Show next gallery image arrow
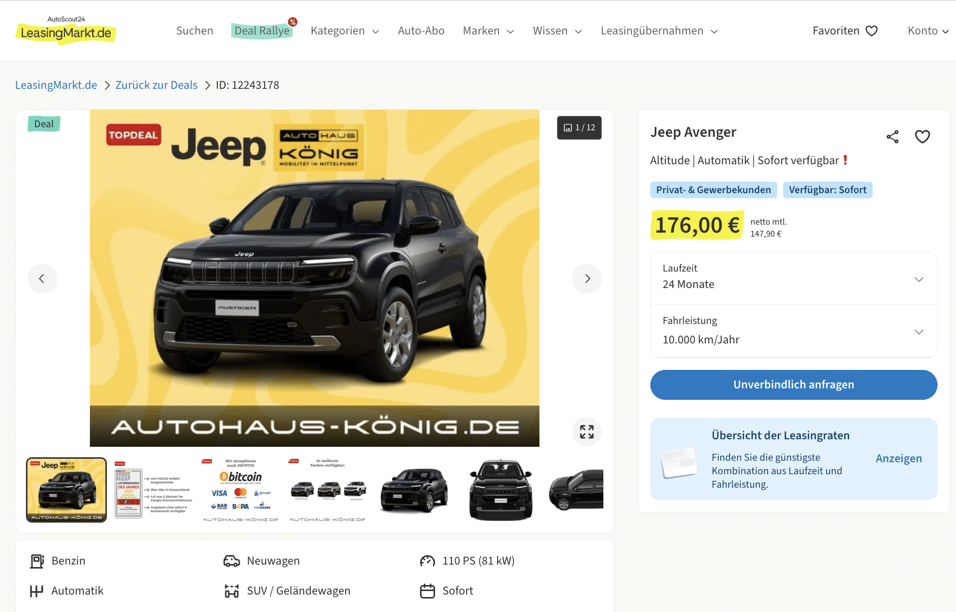 coord(586,279)
